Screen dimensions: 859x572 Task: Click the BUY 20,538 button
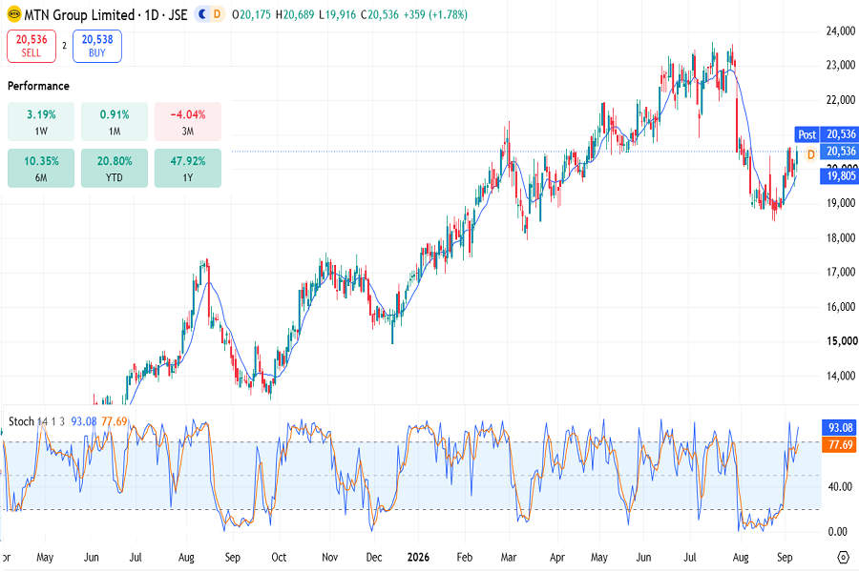97,46
